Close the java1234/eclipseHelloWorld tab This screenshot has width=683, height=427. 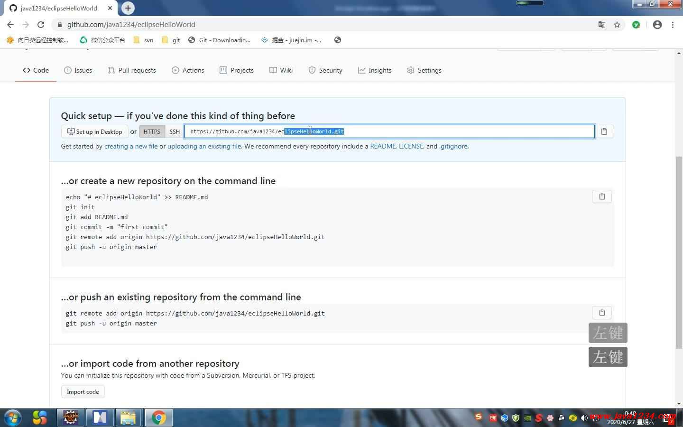pyautogui.click(x=110, y=8)
